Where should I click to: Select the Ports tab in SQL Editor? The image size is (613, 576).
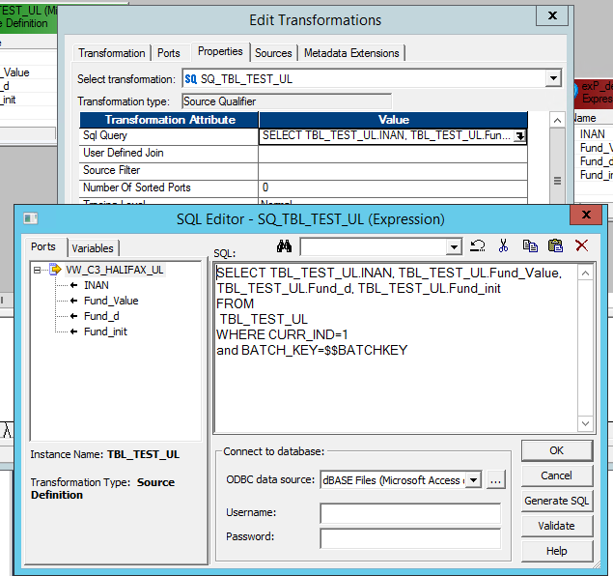[x=43, y=246]
